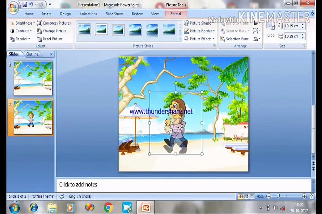Image resolution: width=322 pixels, height=214 pixels.
Task: Open the Design tab
Action: 65,14
